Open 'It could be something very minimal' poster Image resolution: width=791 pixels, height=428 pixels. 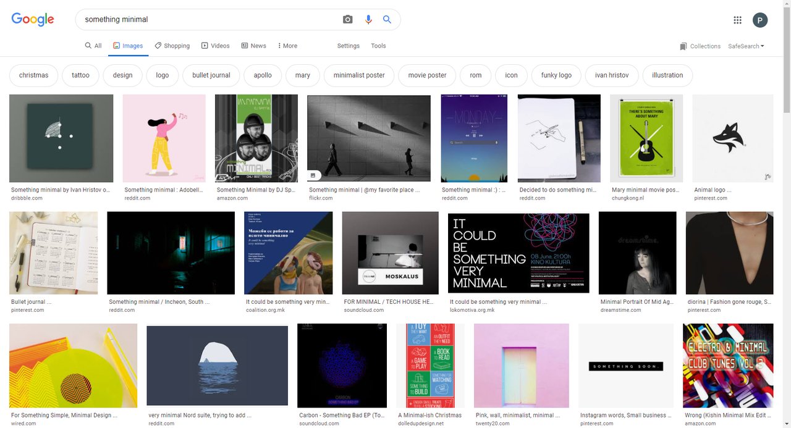point(518,253)
